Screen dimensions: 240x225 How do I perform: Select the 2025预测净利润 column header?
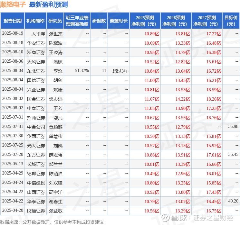145,21
